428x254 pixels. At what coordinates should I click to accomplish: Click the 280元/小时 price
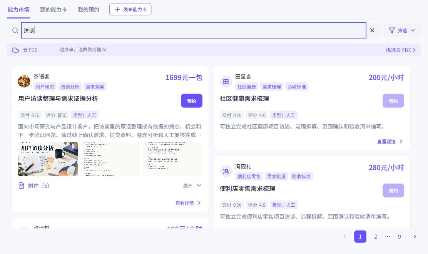point(386,167)
